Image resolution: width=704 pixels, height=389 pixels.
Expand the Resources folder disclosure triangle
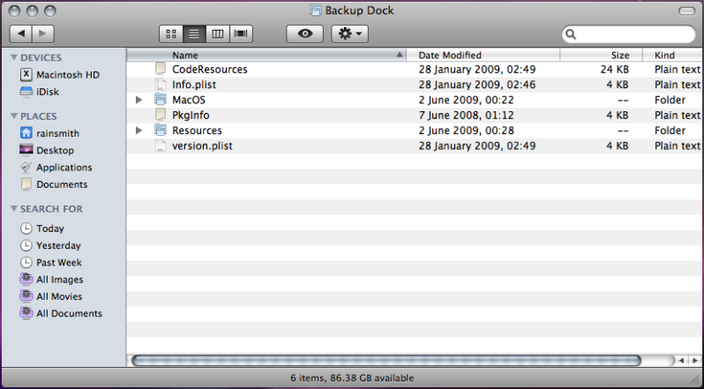[139, 131]
